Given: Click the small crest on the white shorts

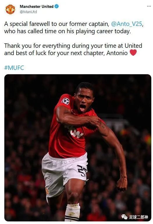Looking at the screenshot, I should click(47, 191).
